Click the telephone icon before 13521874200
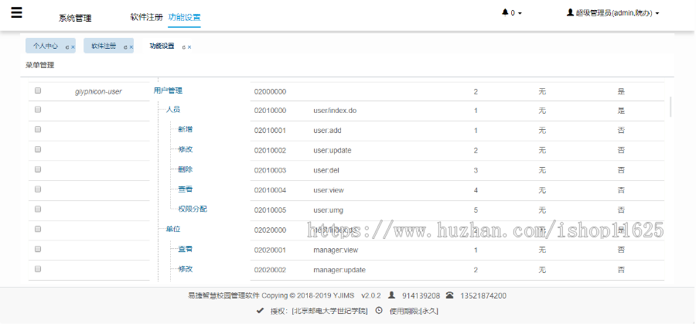 450,295
